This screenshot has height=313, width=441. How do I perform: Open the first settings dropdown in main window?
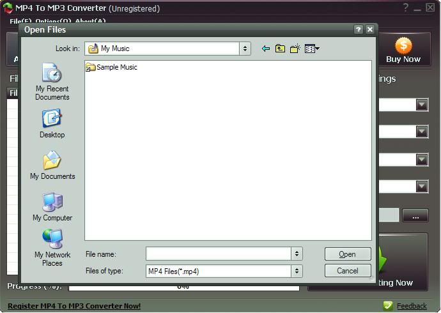(x=422, y=105)
